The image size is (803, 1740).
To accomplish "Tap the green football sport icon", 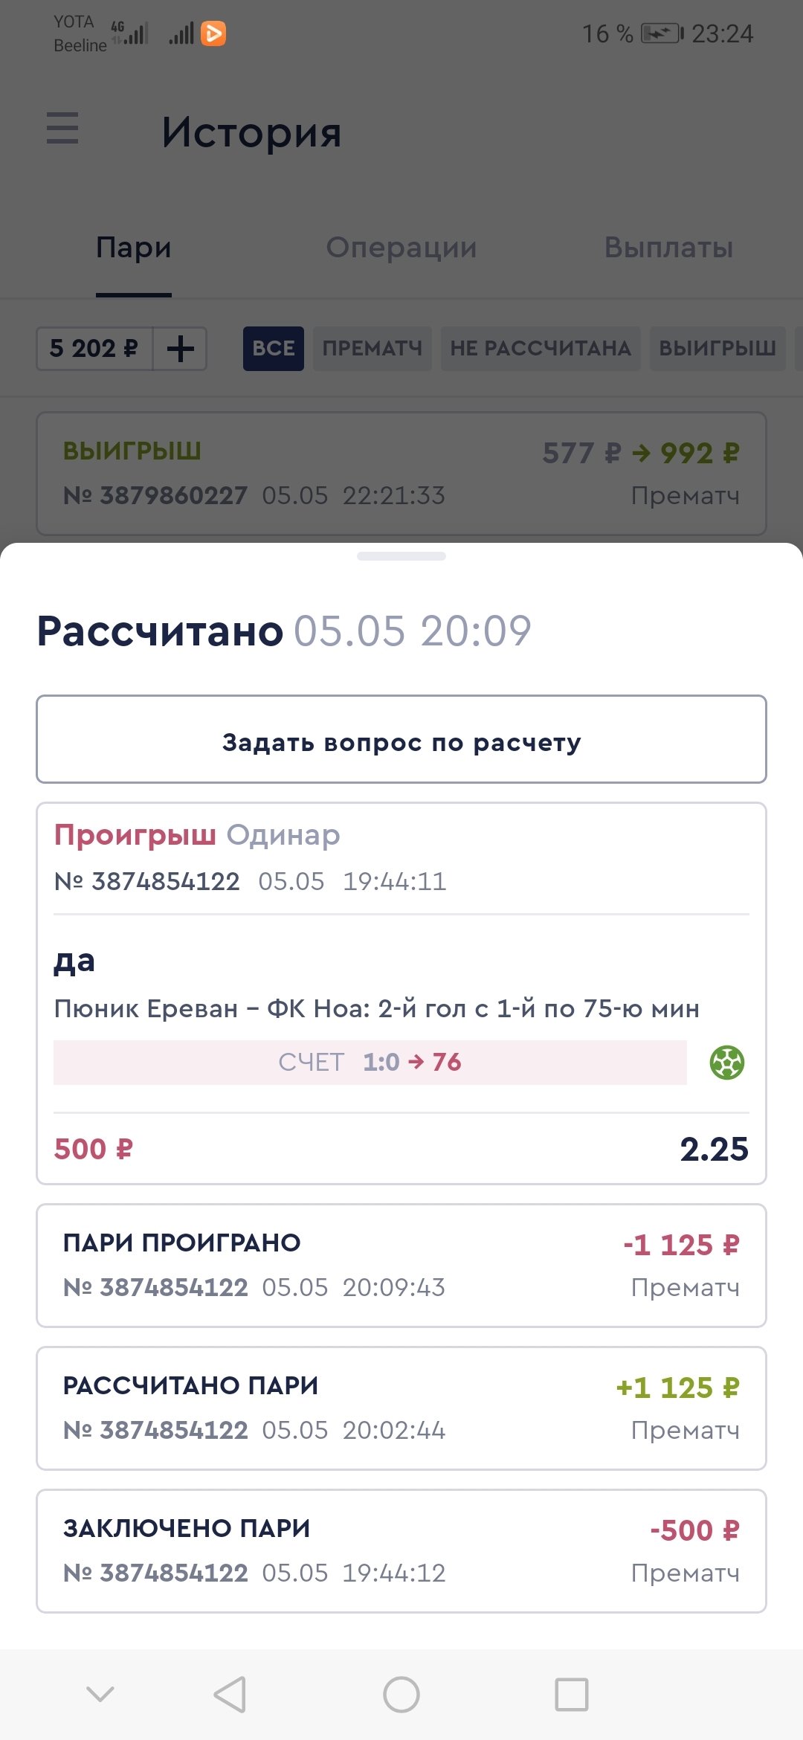I will [726, 1062].
